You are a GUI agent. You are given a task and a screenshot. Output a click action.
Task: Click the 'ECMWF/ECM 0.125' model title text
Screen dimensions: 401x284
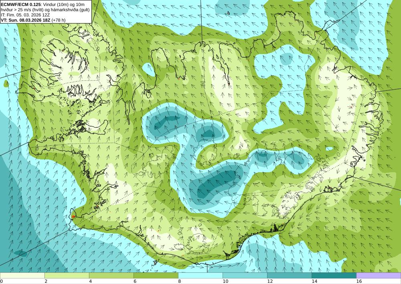(20, 4)
